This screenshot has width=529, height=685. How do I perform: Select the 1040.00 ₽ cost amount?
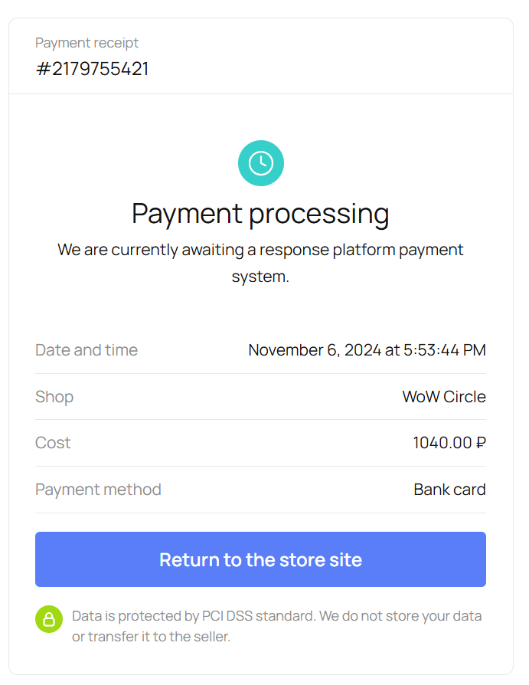(449, 443)
